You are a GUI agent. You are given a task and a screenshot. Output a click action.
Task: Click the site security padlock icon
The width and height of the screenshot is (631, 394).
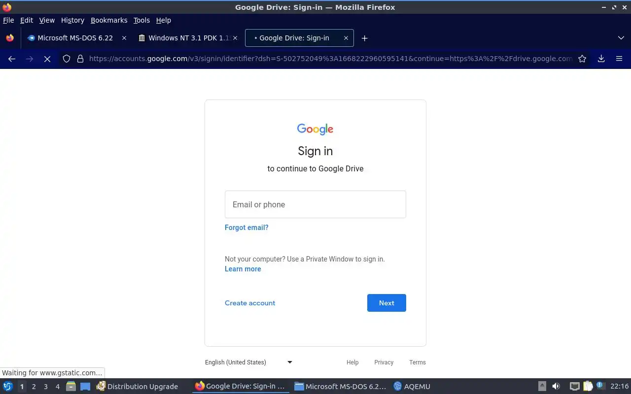tap(80, 59)
